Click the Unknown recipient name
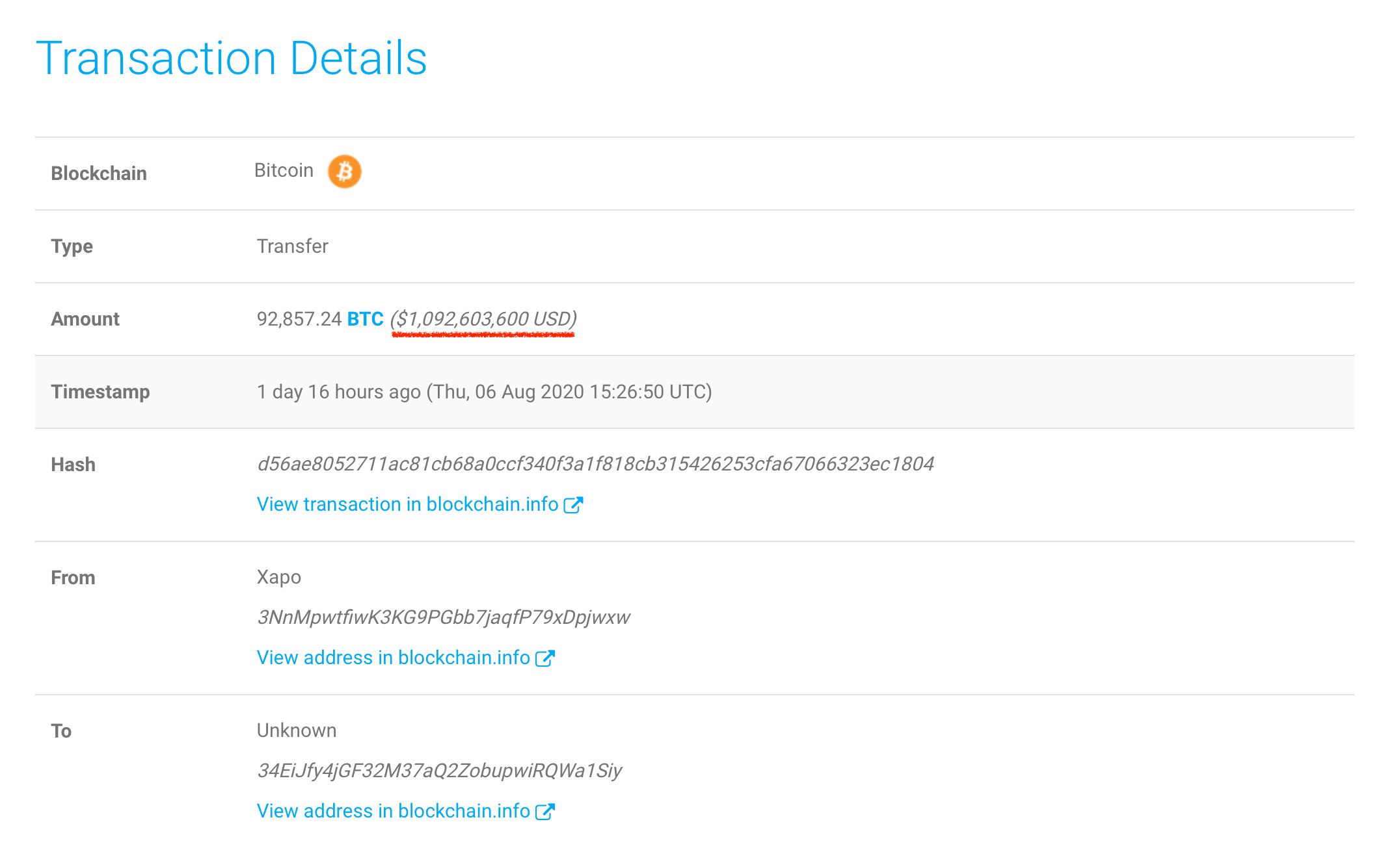Viewport: 1383px width, 863px height. coord(297,730)
